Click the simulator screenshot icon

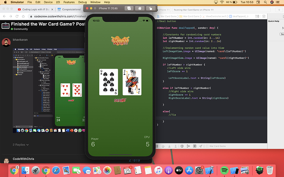(129, 8)
